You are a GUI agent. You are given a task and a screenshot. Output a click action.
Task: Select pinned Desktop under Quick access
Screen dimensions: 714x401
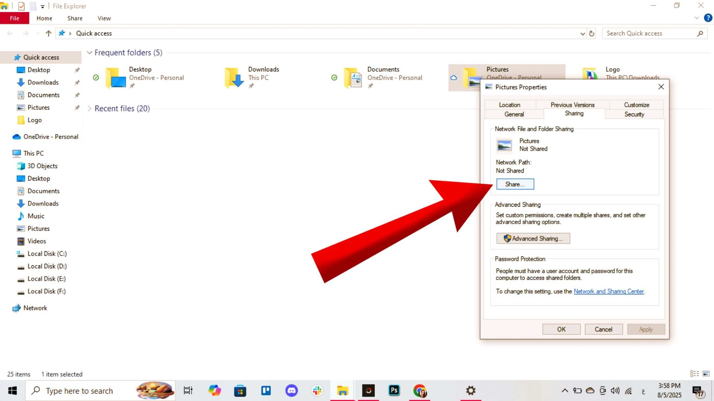pos(39,70)
